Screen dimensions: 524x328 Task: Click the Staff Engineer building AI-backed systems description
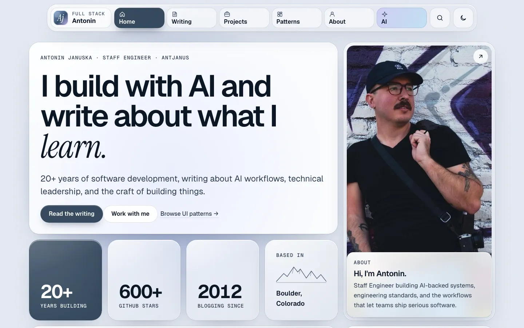pyautogui.click(x=414, y=295)
